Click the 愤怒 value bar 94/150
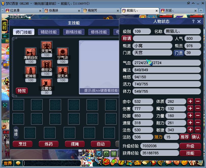The image size is (206, 168). [x=167, y=77]
